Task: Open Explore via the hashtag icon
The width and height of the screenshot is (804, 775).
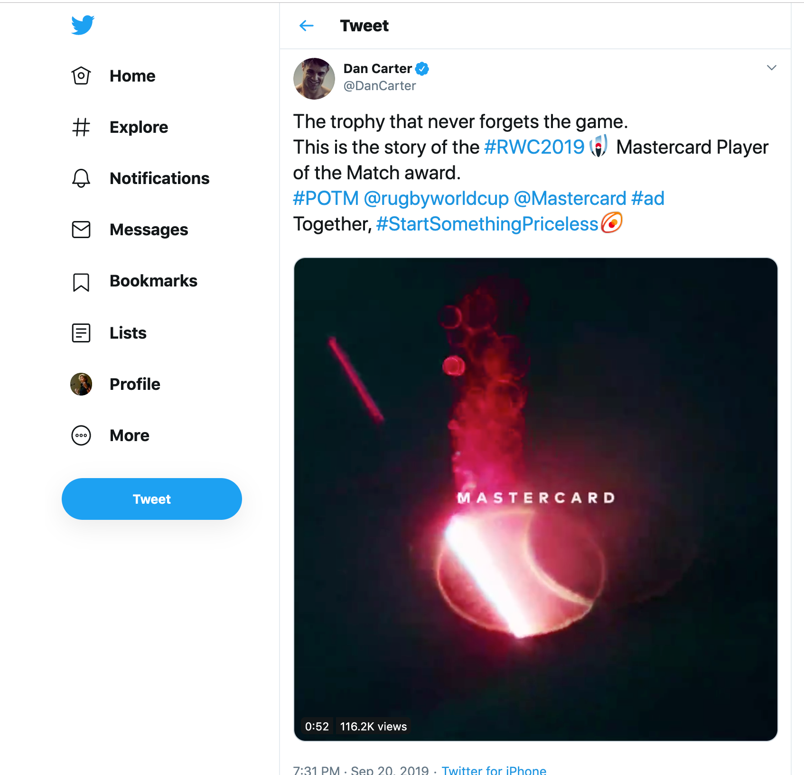Action: tap(81, 127)
